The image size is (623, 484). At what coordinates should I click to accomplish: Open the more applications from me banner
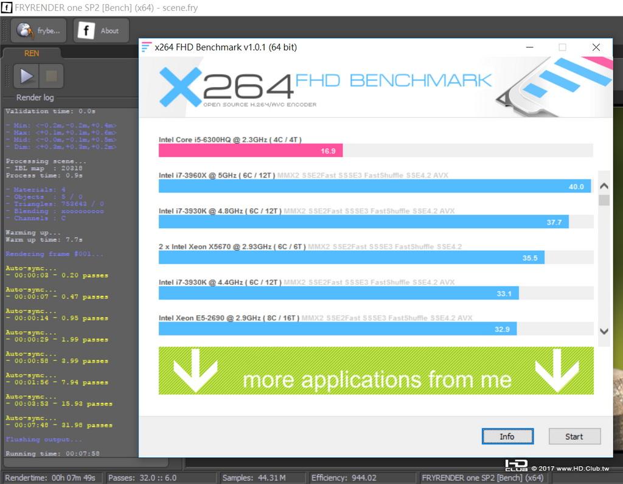pyautogui.click(x=376, y=370)
